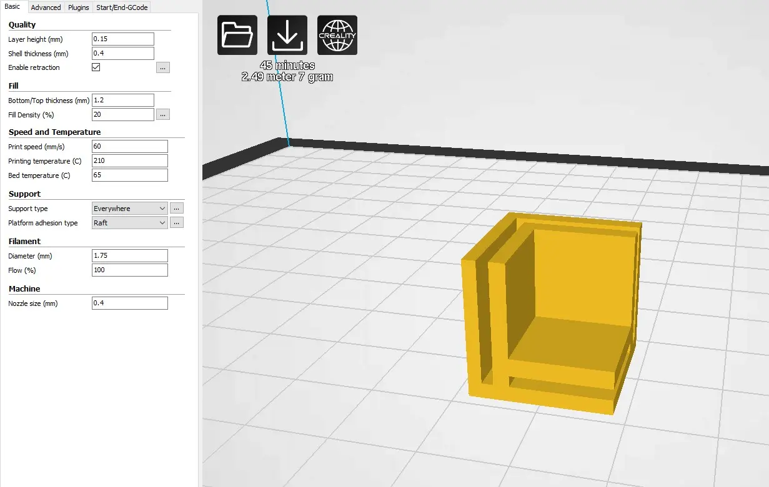Click the 'Machine' section heading
The image size is (769, 487).
(24, 288)
